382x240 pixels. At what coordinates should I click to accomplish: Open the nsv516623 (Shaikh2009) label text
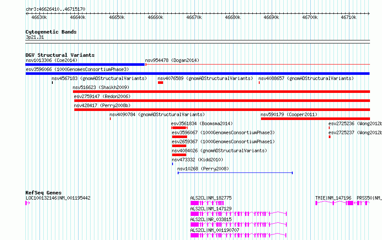101,87
